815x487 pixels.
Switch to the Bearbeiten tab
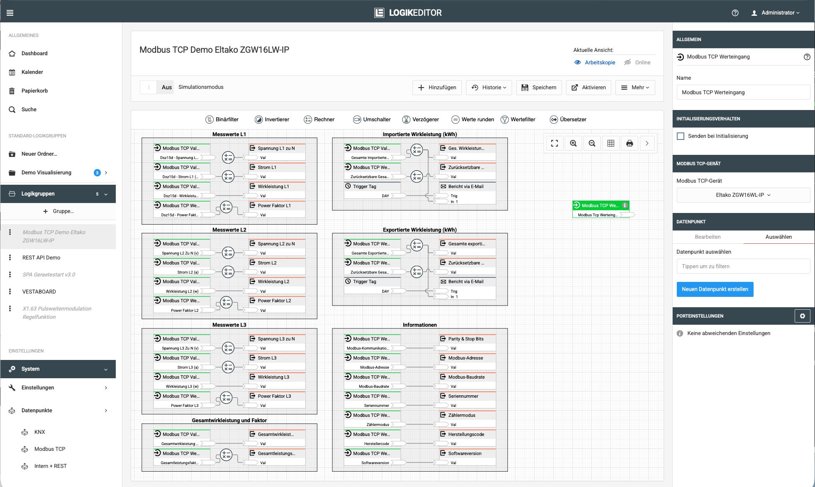(708, 237)
